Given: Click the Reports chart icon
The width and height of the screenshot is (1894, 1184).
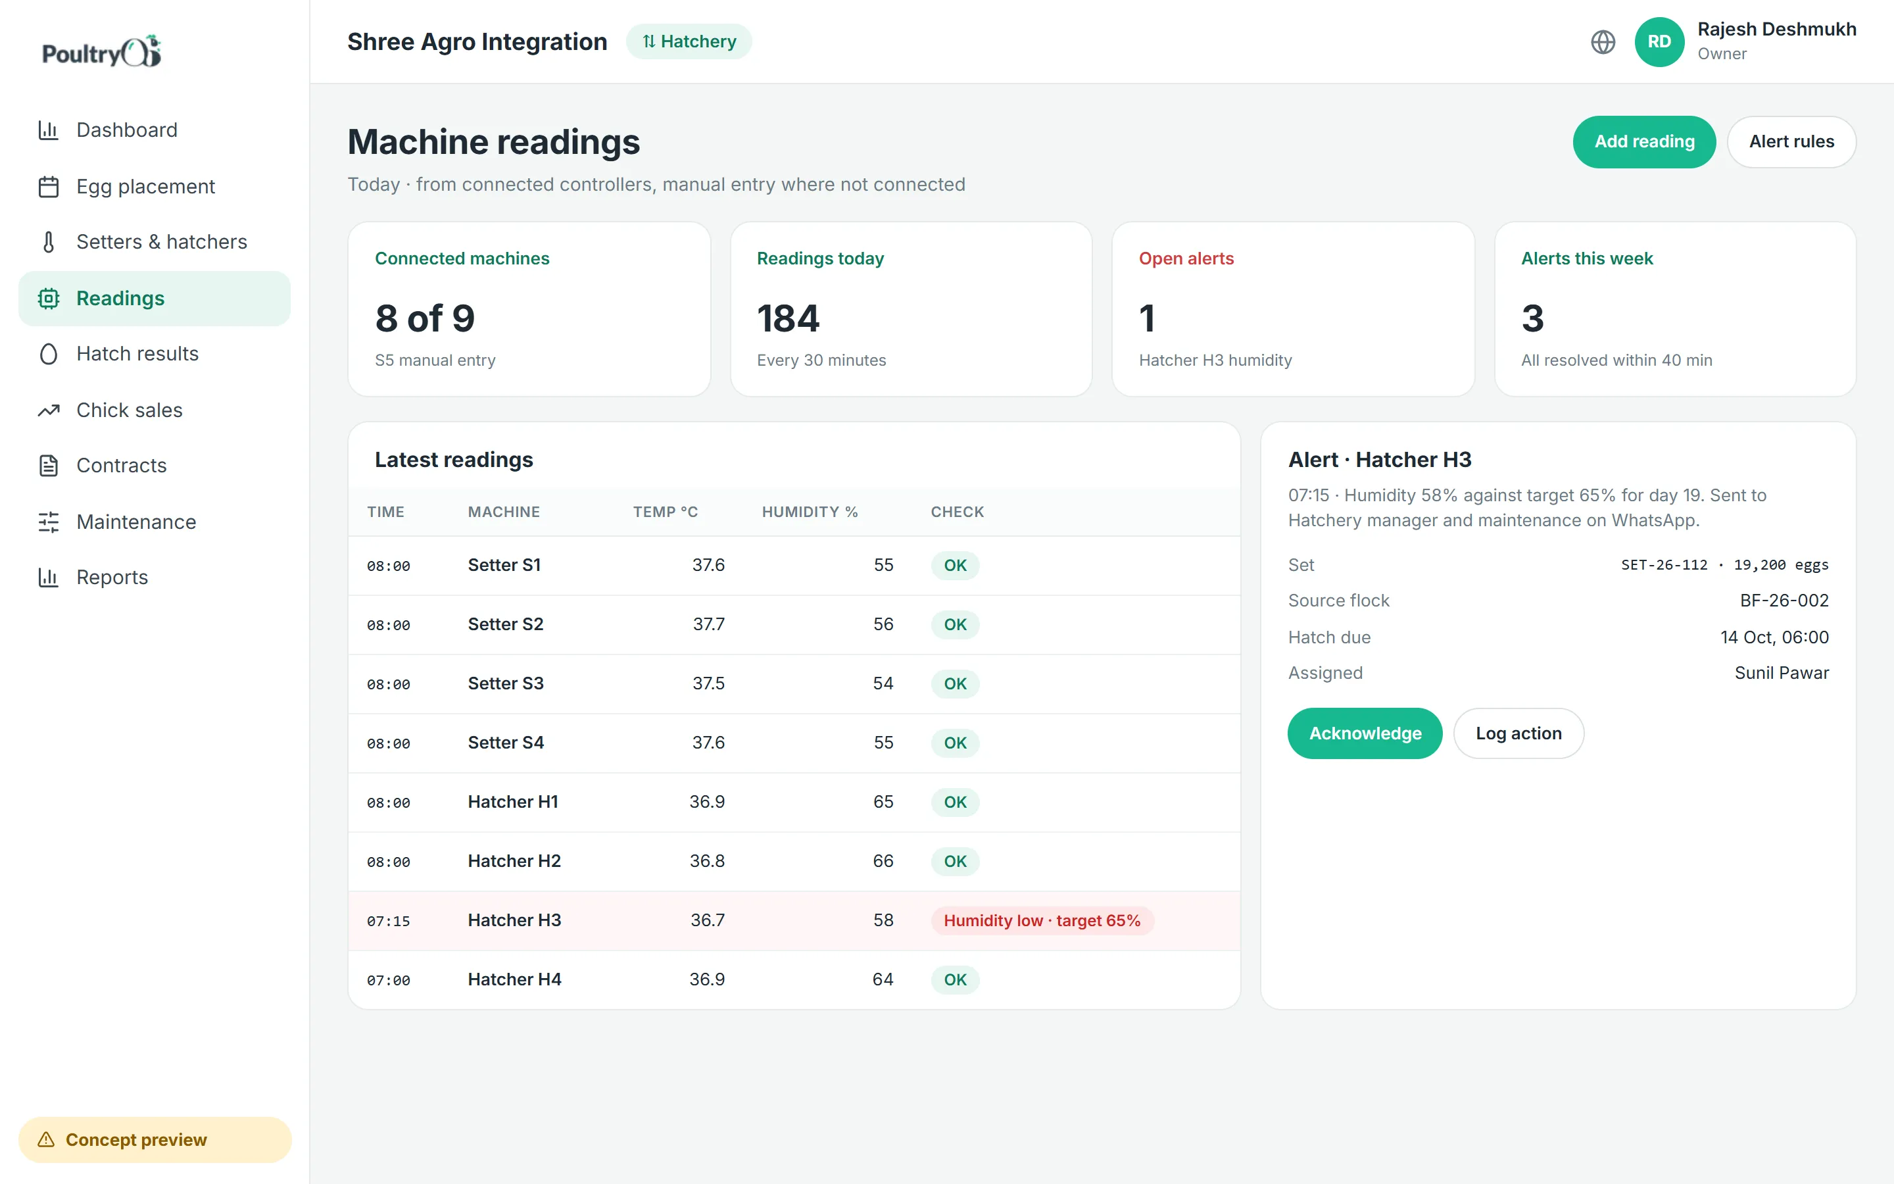Looking at the screenshot, I should coord(49,578).
